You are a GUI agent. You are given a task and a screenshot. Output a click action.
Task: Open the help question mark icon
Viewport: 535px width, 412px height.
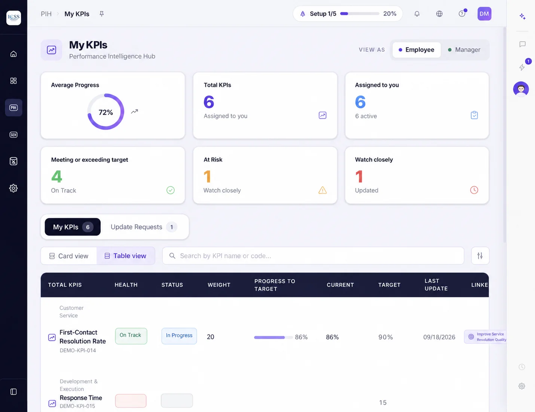point(462,14)
